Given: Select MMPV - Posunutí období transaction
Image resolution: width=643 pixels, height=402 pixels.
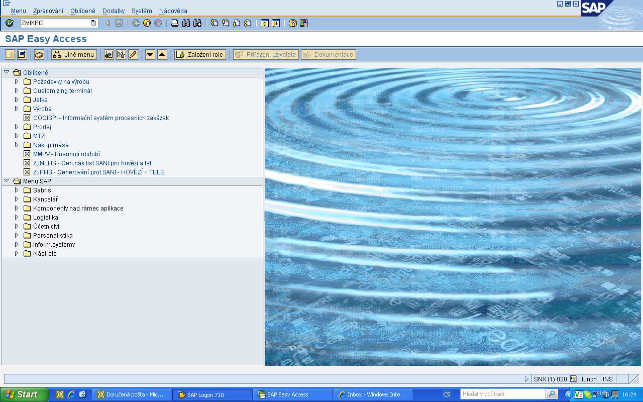Looking at the screenshot, I should click(66, 154).
